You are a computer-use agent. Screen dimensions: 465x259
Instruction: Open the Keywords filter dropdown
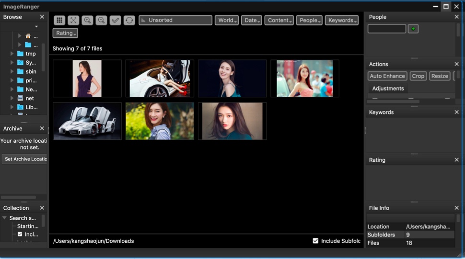coord(342,20)
